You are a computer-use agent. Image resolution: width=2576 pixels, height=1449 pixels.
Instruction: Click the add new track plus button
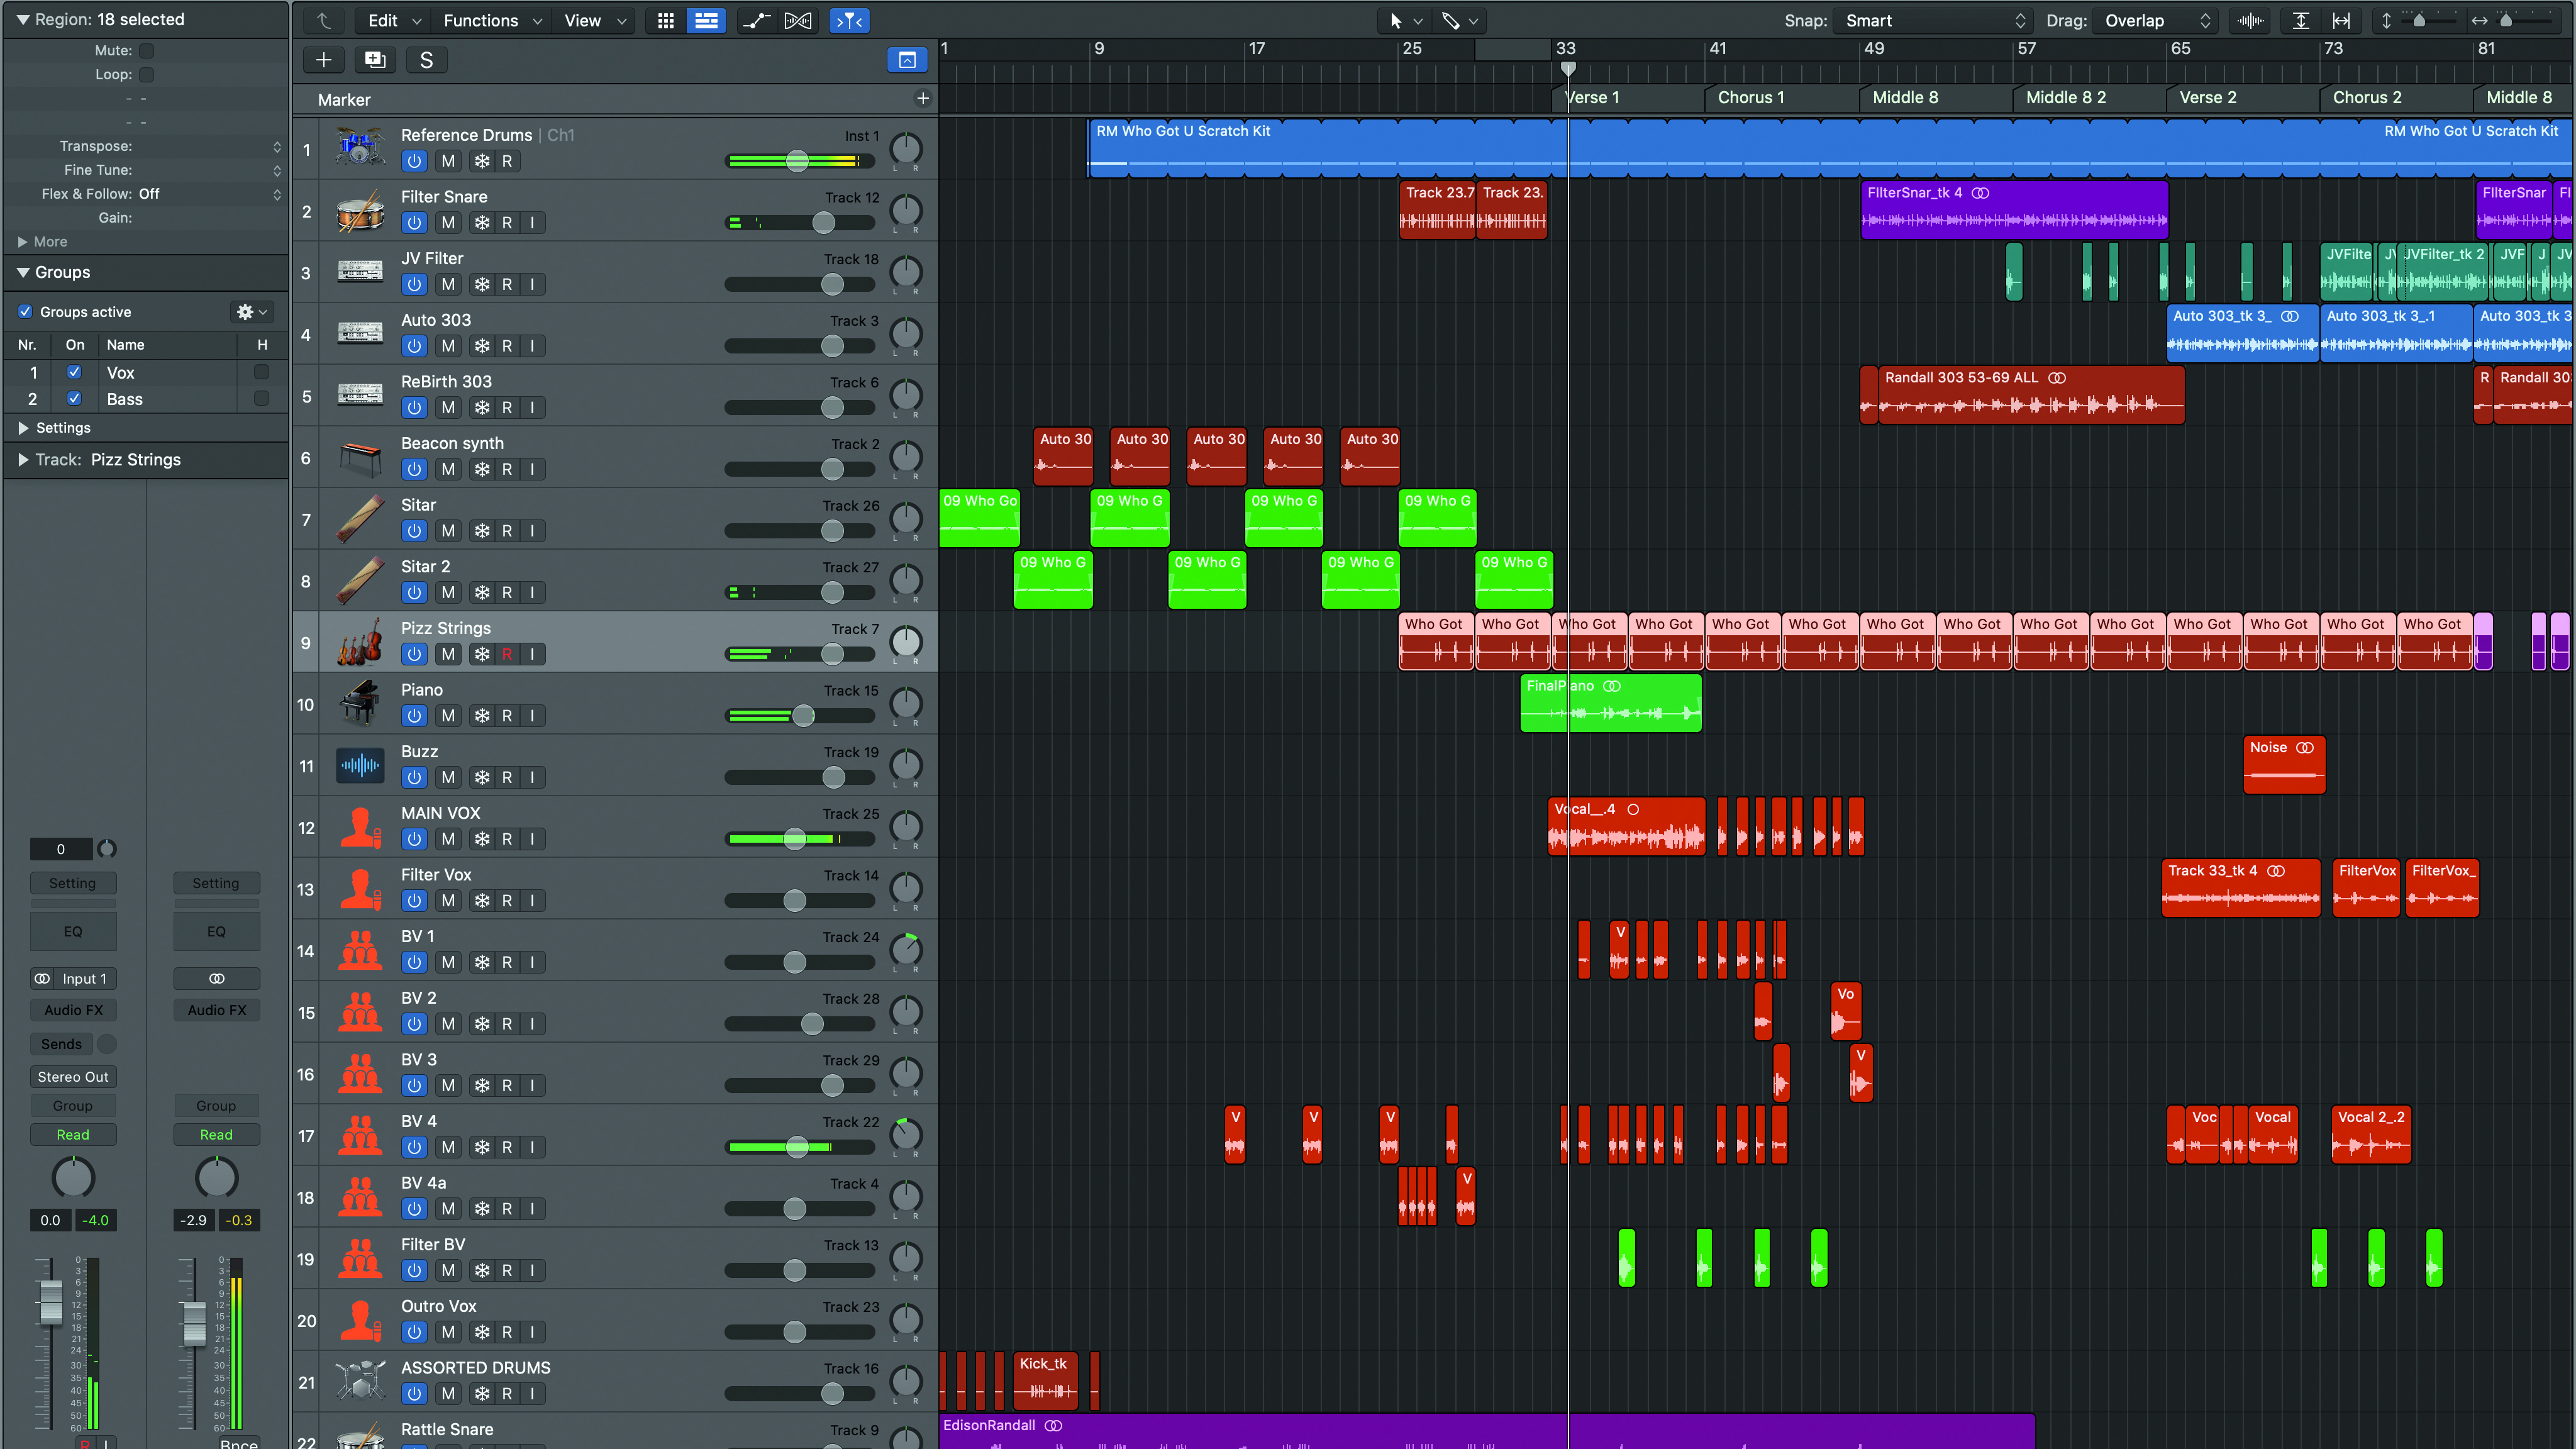pyautogui.click(x=323, y=60)
